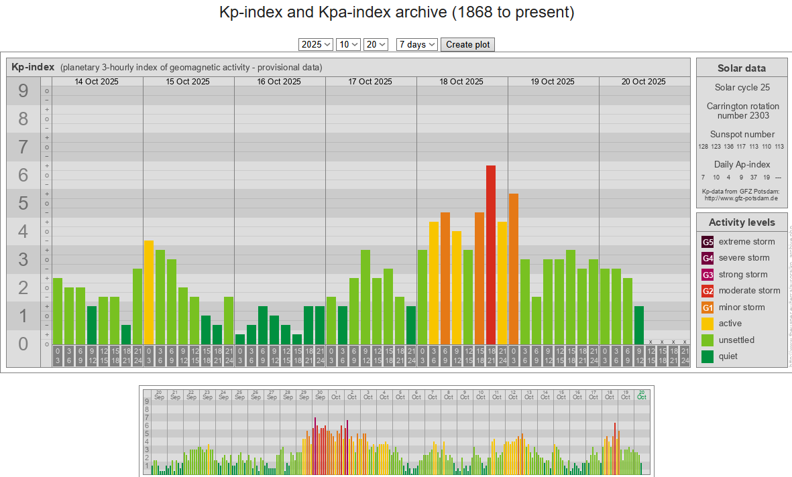Click the 'Sunspot number' label
Screen dimensions: 792x477
(x=742, y=134)
